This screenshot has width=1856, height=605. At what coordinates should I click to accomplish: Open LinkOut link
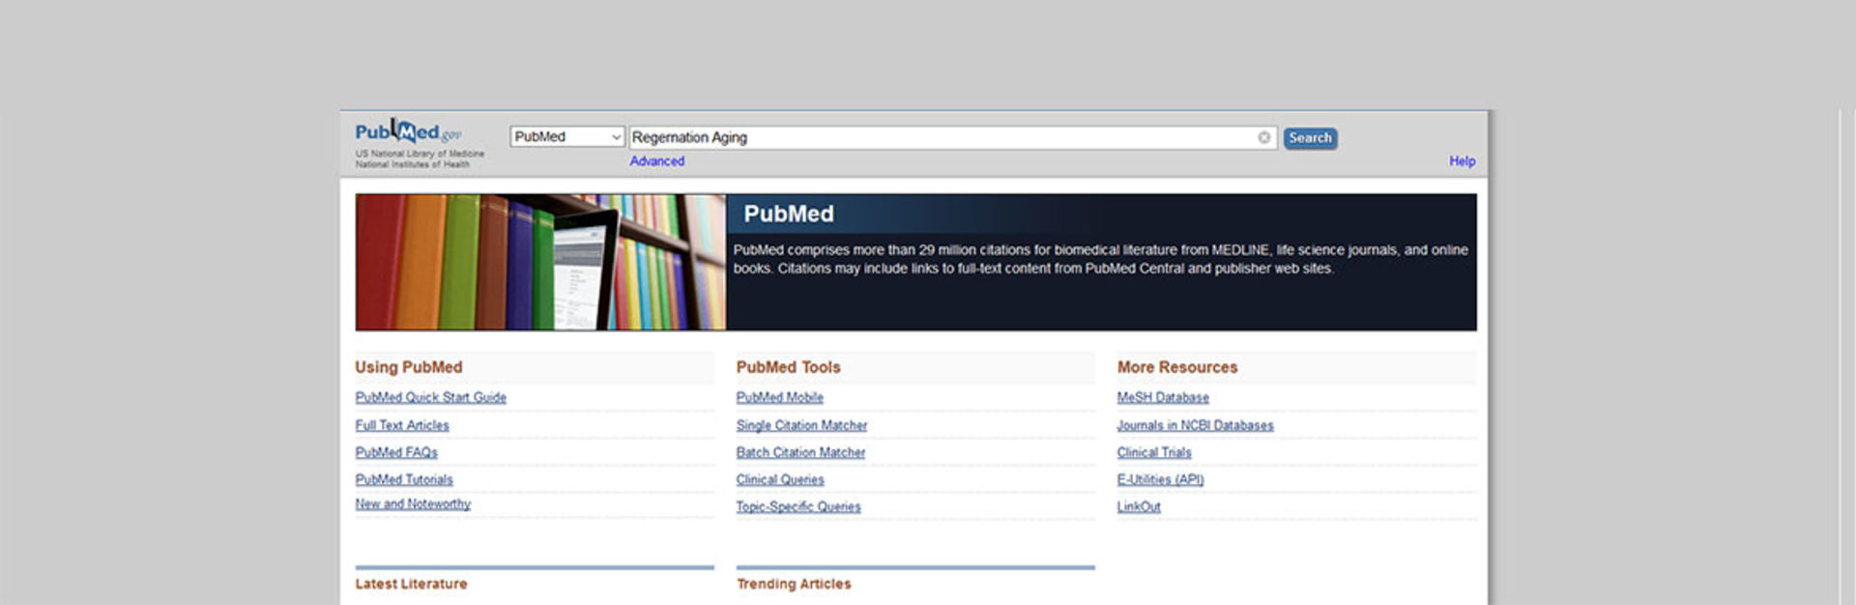point(1139,506)
